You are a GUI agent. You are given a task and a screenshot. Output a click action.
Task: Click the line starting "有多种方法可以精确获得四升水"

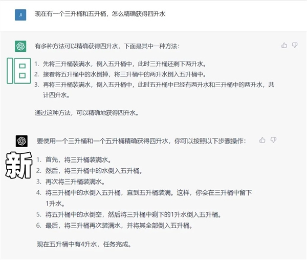tap(107, 46)
